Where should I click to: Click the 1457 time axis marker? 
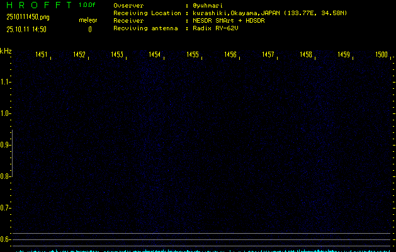click(x=268, y=55)
